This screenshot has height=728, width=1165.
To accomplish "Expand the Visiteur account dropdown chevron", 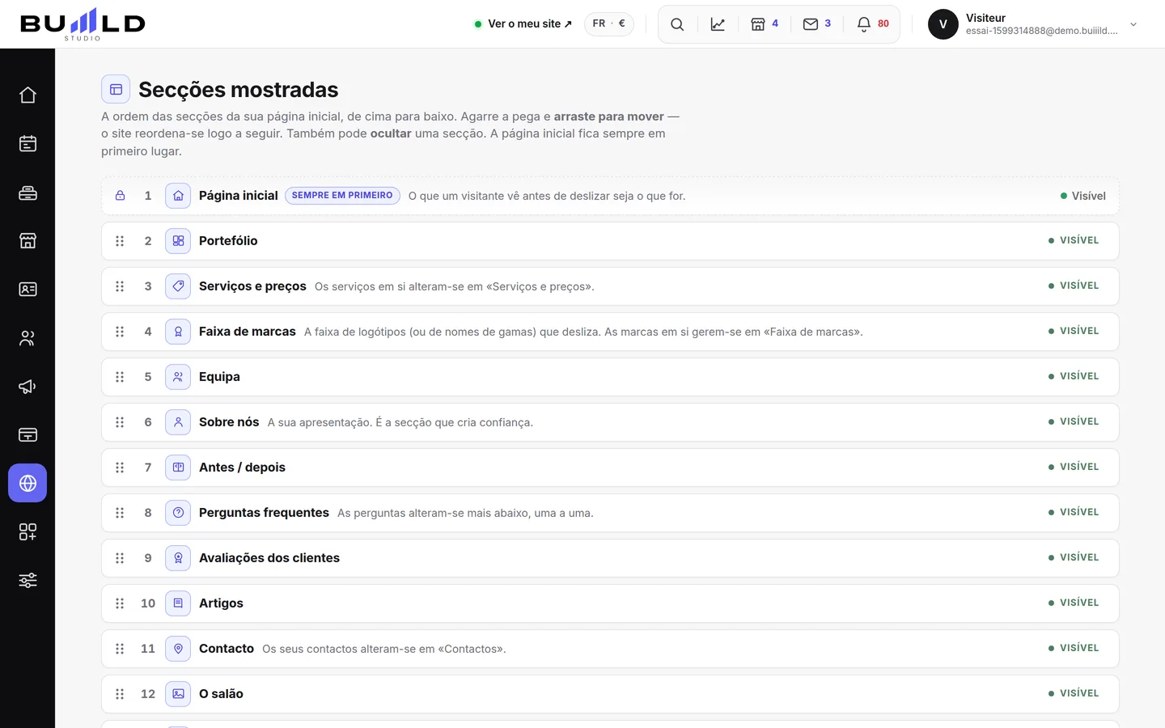I will (1133, 24).
